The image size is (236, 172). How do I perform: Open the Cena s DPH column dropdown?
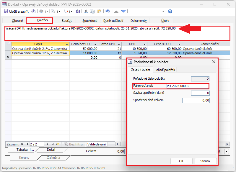[x=179, y=44]
